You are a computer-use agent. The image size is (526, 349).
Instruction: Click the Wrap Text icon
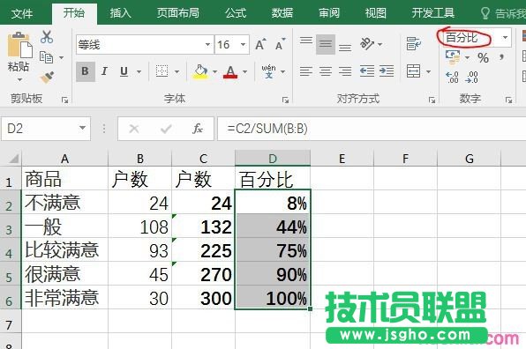[413, 43]
